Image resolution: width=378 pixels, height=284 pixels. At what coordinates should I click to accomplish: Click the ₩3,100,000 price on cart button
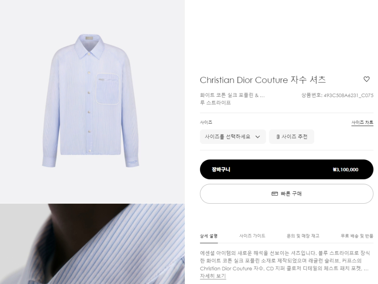click(x=346, y=170)
